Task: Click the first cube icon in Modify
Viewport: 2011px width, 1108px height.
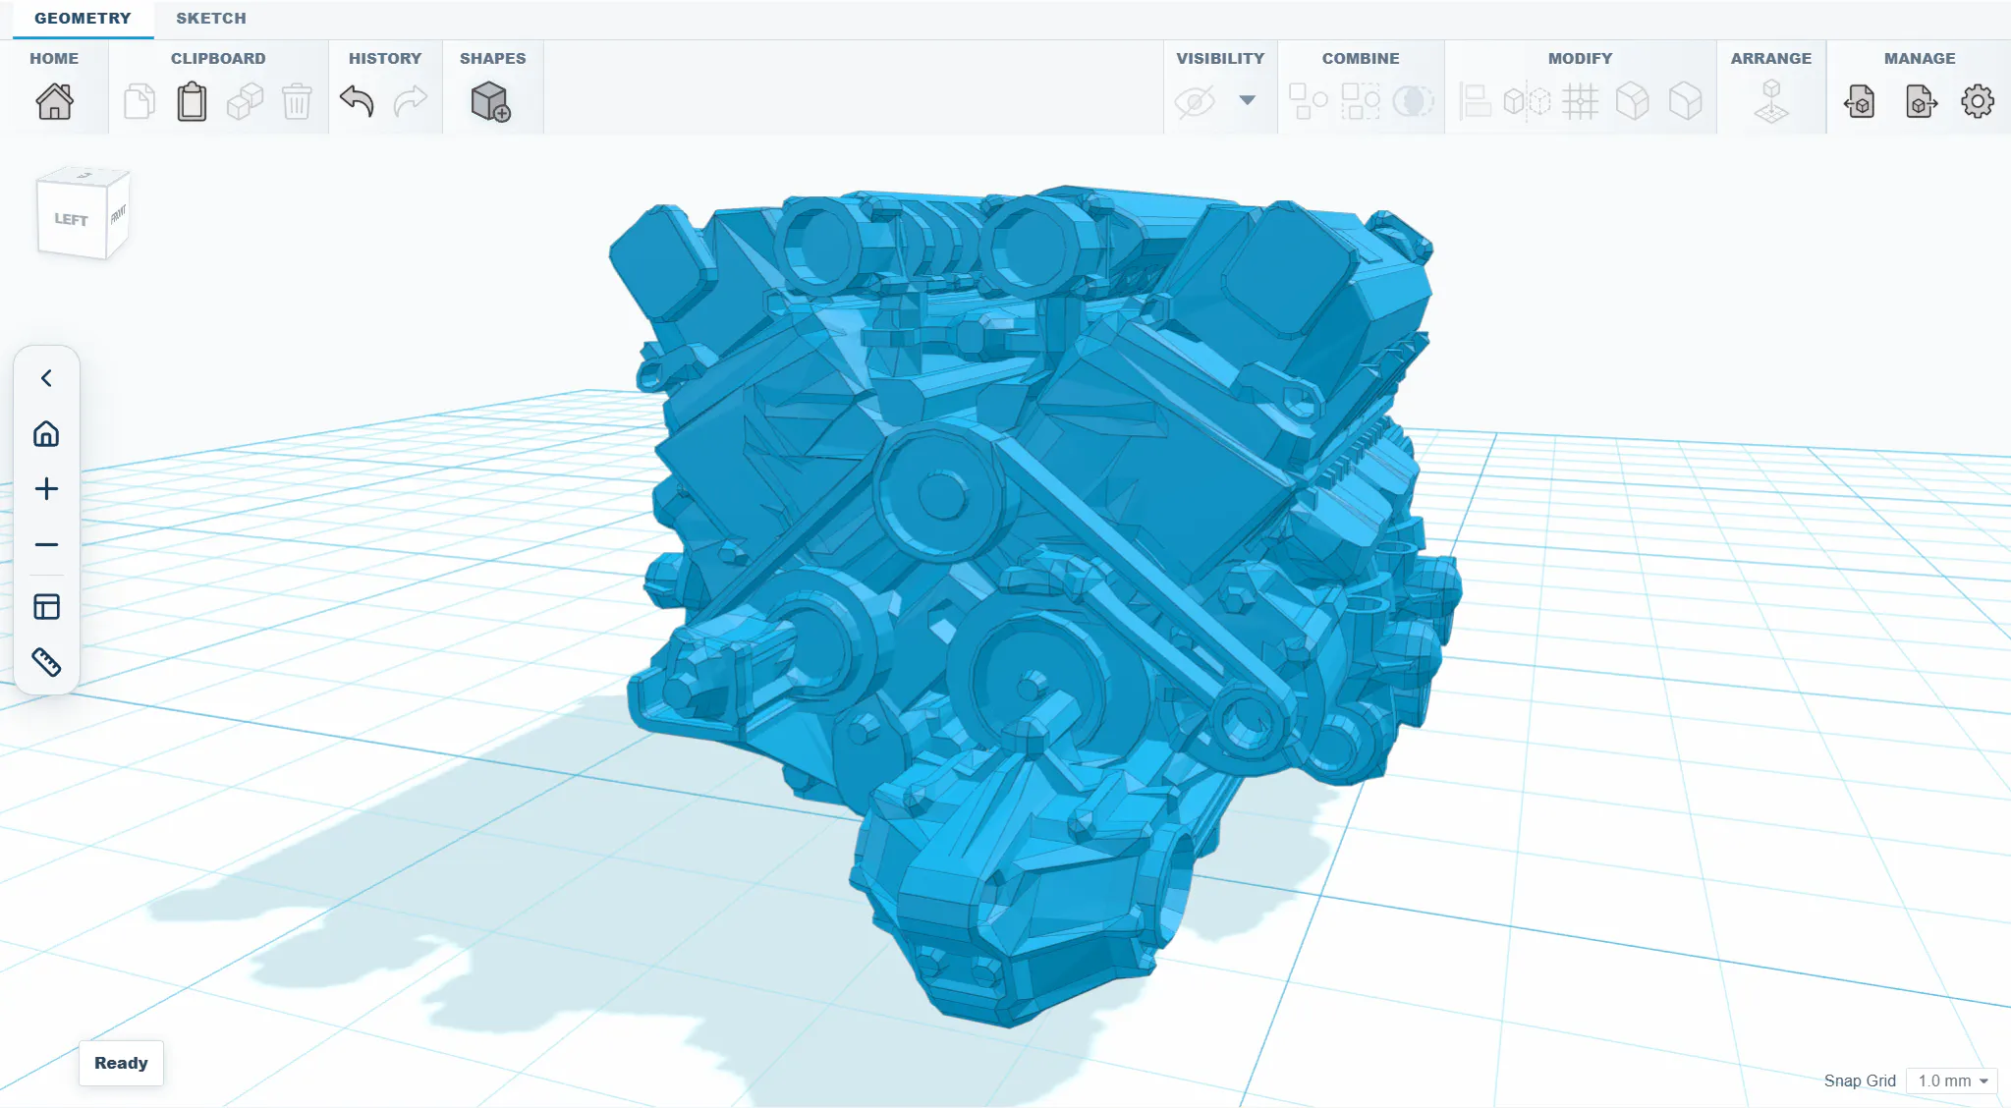Action: (1633, 101)
